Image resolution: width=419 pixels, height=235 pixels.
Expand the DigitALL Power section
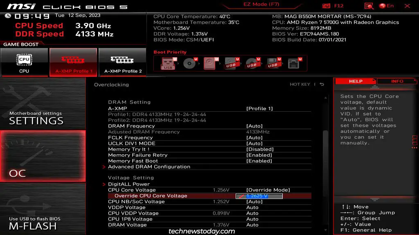(x=130, y=184)
